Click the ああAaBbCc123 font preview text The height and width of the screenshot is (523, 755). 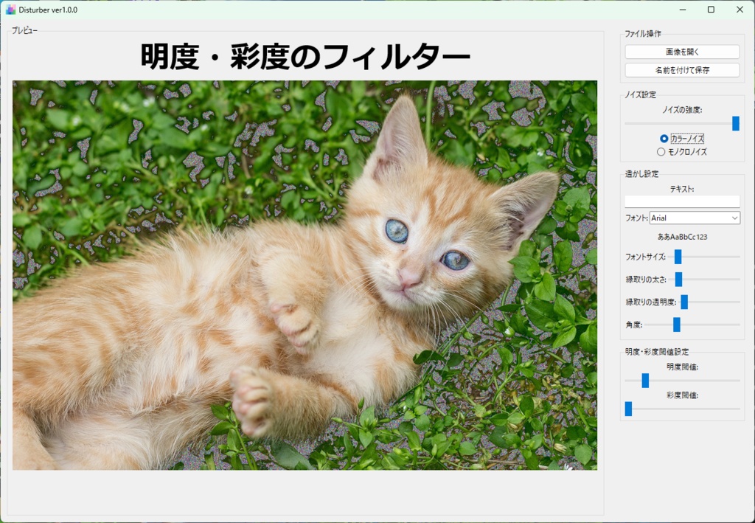(x=681, y=236)
